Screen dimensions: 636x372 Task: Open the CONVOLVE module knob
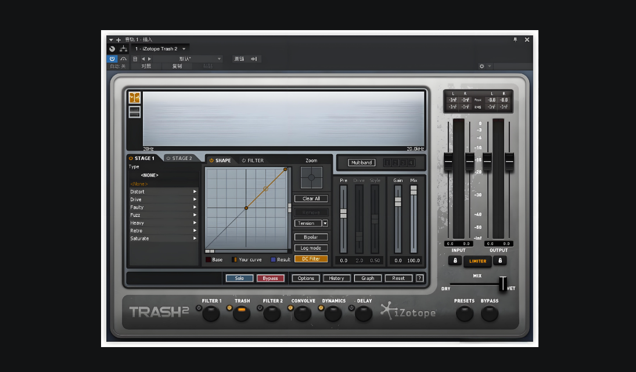coord(302,313)
